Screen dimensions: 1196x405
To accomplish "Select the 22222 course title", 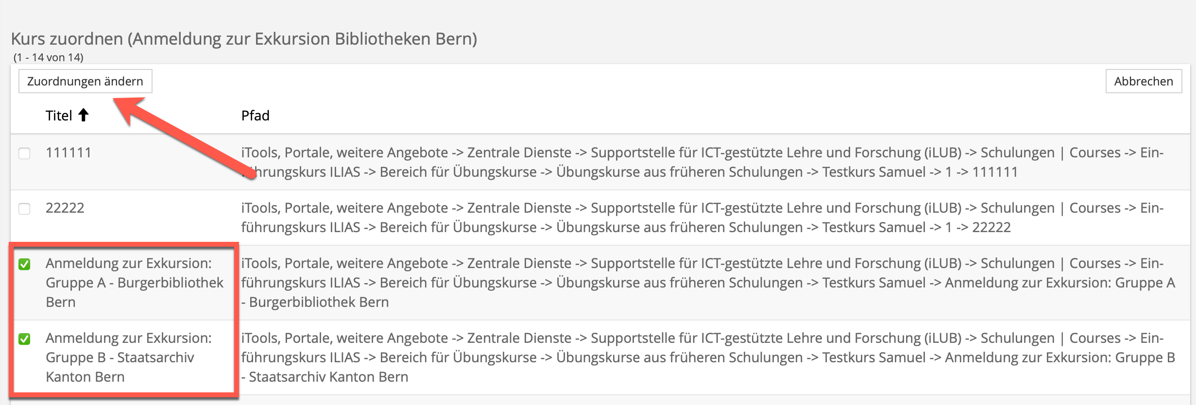I will [65, 208].
